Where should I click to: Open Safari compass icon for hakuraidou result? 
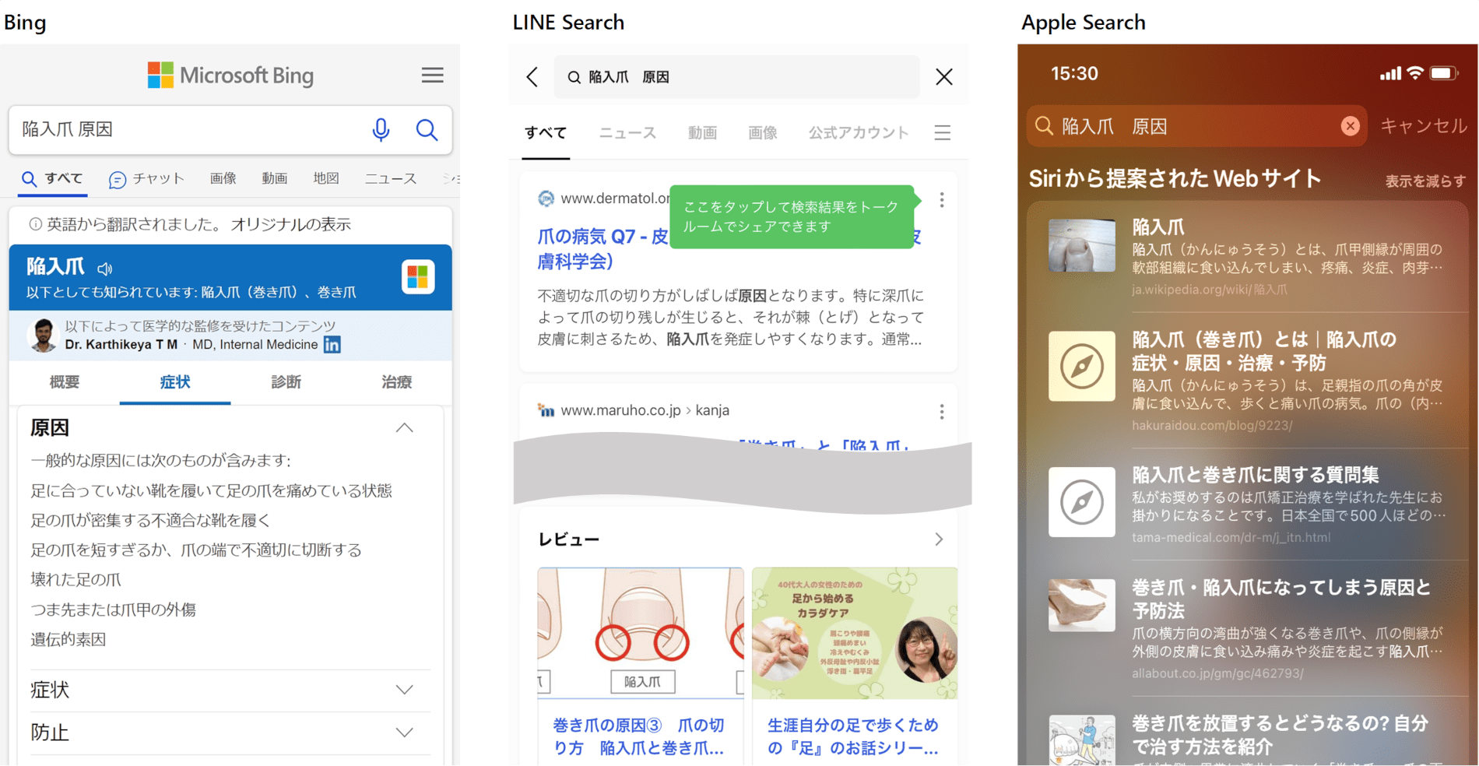[x=1082, y=366]
